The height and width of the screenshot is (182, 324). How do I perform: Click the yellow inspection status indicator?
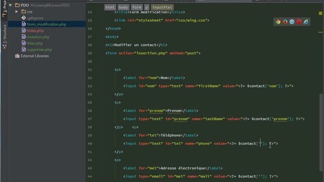click(320, 13)
